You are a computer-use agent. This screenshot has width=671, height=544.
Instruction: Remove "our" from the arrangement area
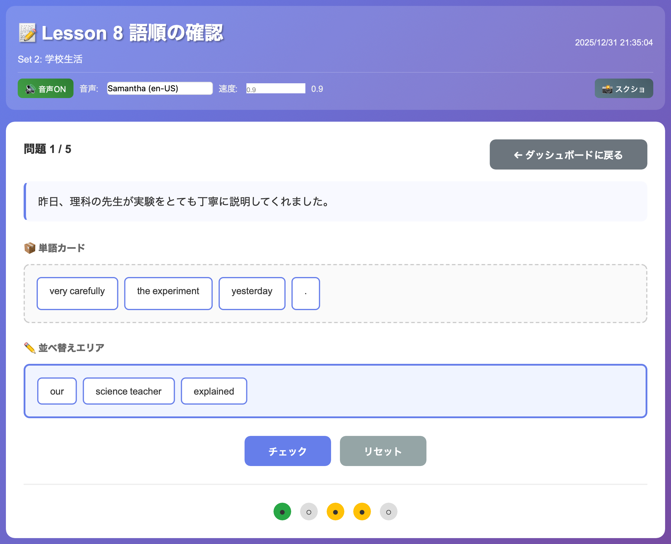click(x=57, y=391)
